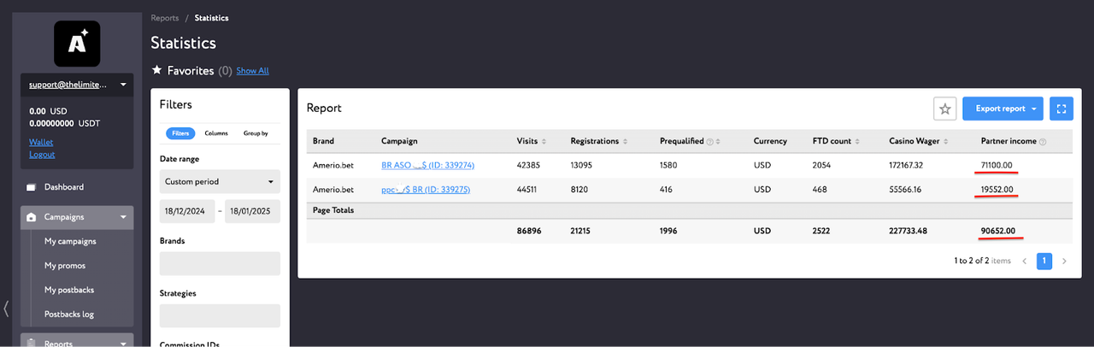Go to previous page arrow

(x=1025, y=261)
